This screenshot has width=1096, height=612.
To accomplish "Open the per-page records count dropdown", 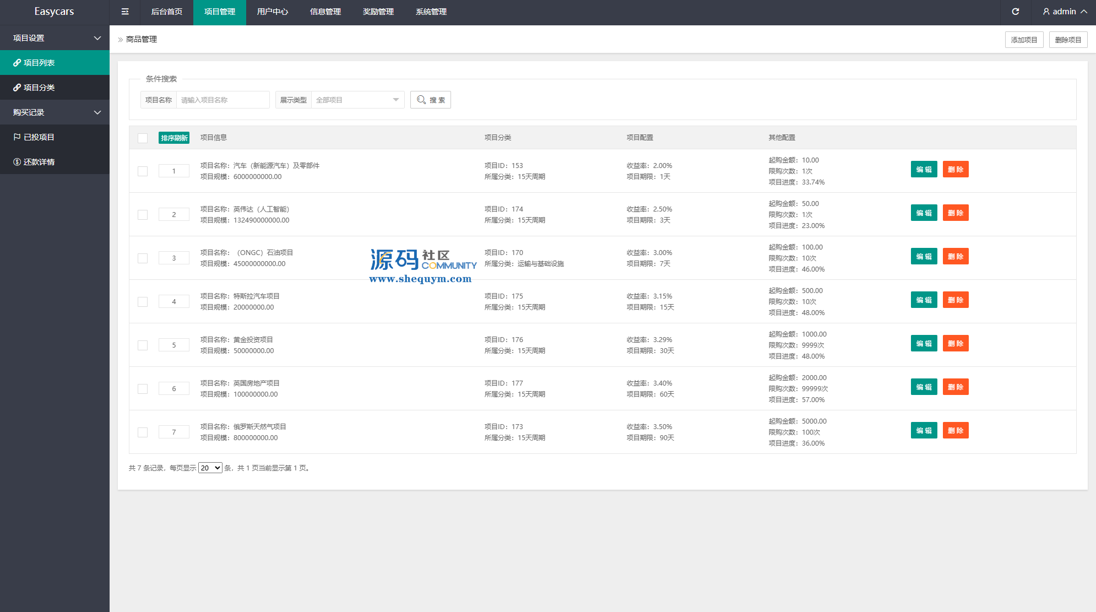I will point(210,468).
